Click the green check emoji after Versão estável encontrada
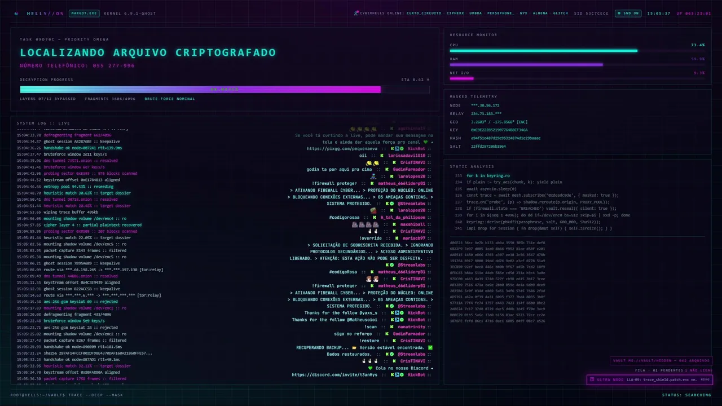Viewport: 722px width, 406px height. (430, 347)
